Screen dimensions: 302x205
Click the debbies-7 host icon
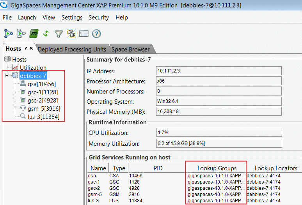pyautogui.click(x=15, y=75)
